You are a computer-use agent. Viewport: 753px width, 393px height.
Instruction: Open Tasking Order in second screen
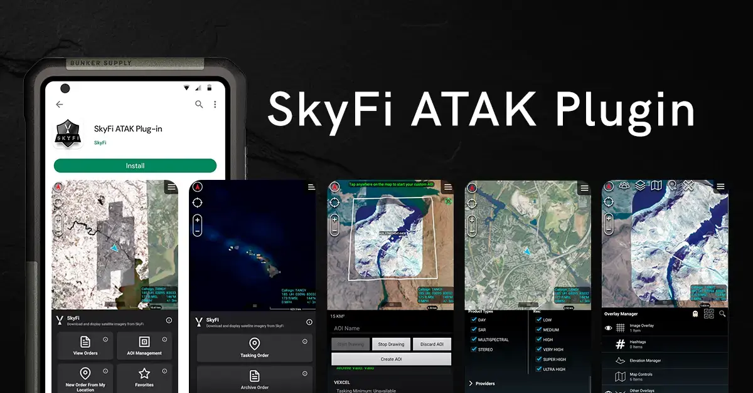pyautogui.click(x=254, y=347)
